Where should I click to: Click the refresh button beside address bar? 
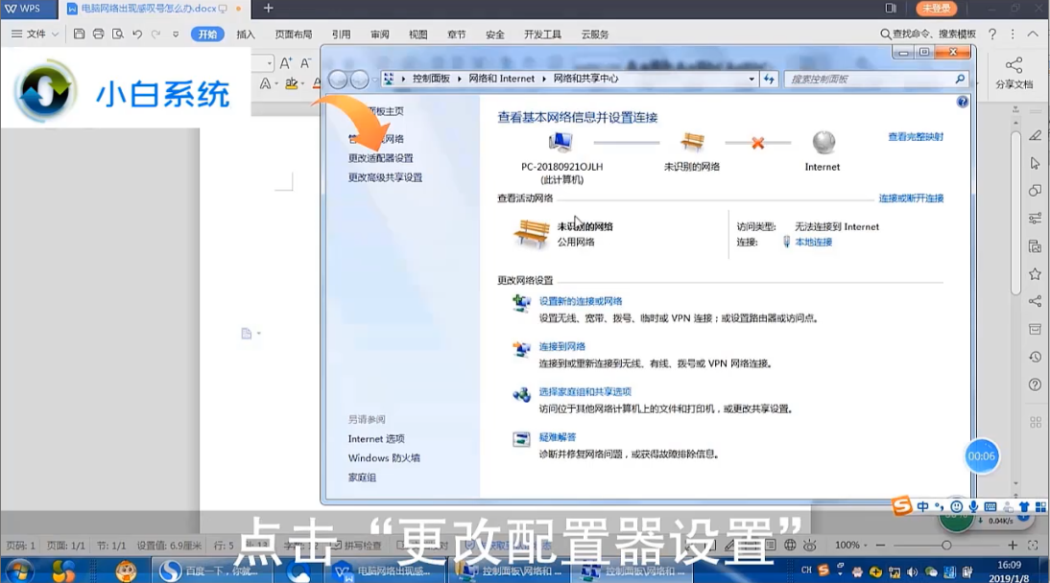coord(769,79)
